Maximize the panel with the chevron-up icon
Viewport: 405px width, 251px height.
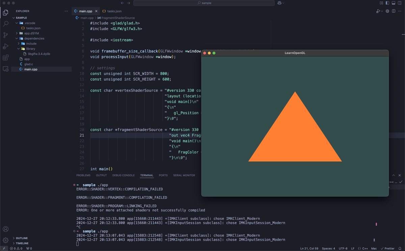click(394, 175)
